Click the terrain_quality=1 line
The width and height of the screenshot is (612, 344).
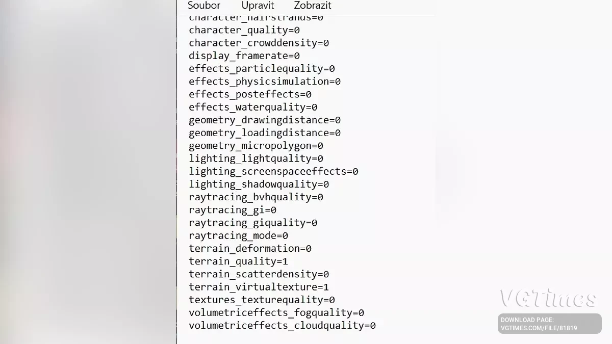pos(238,261)
